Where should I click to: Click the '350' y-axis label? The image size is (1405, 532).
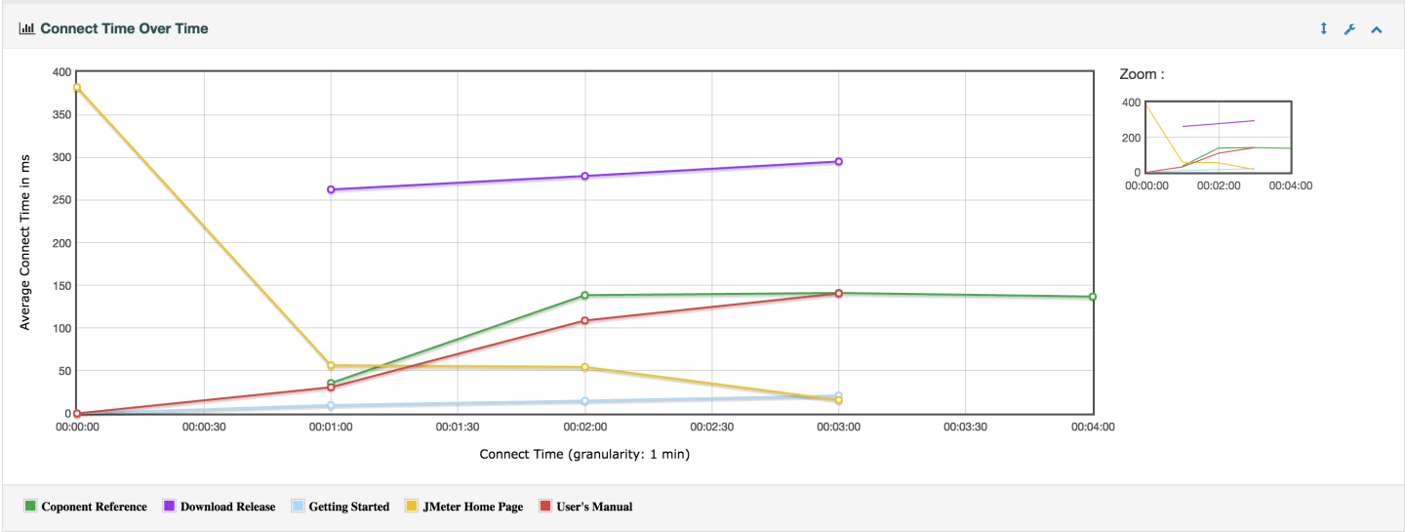coord(61,114)
